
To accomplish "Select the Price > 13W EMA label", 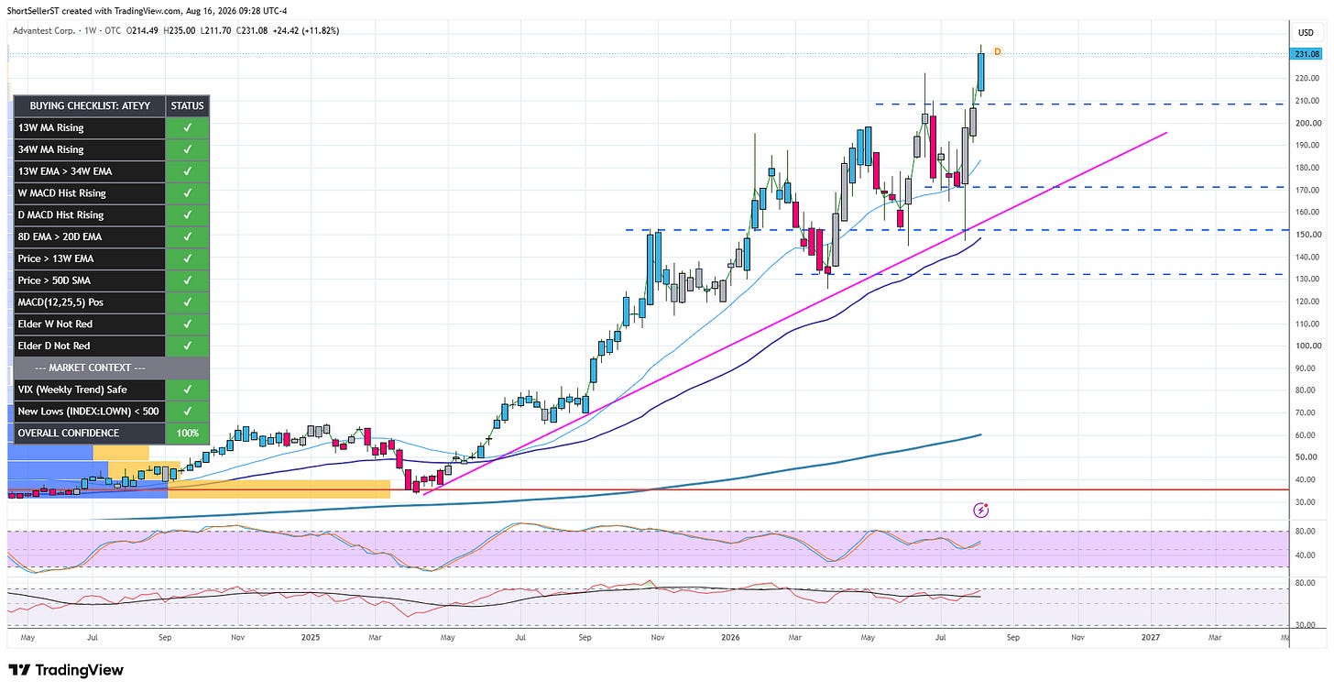I will (56, 258).
